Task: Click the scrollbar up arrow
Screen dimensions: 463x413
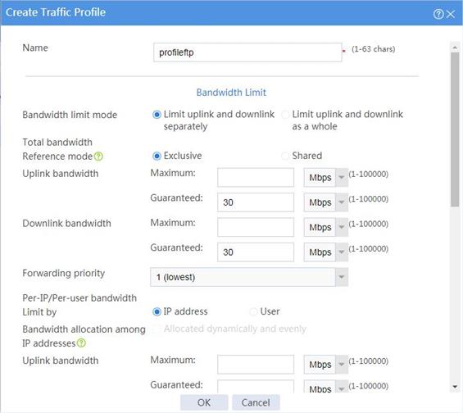Action: [455, 48]
